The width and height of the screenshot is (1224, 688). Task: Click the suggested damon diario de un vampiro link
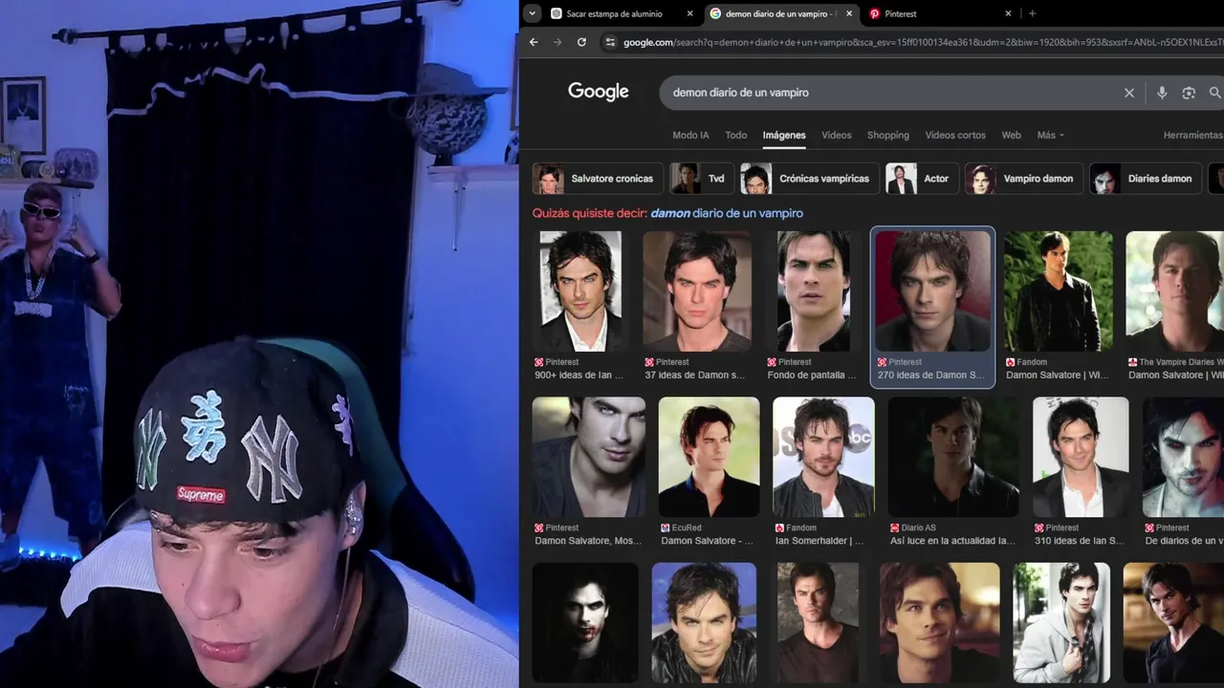pyautogui.click(x=727, y=213)
